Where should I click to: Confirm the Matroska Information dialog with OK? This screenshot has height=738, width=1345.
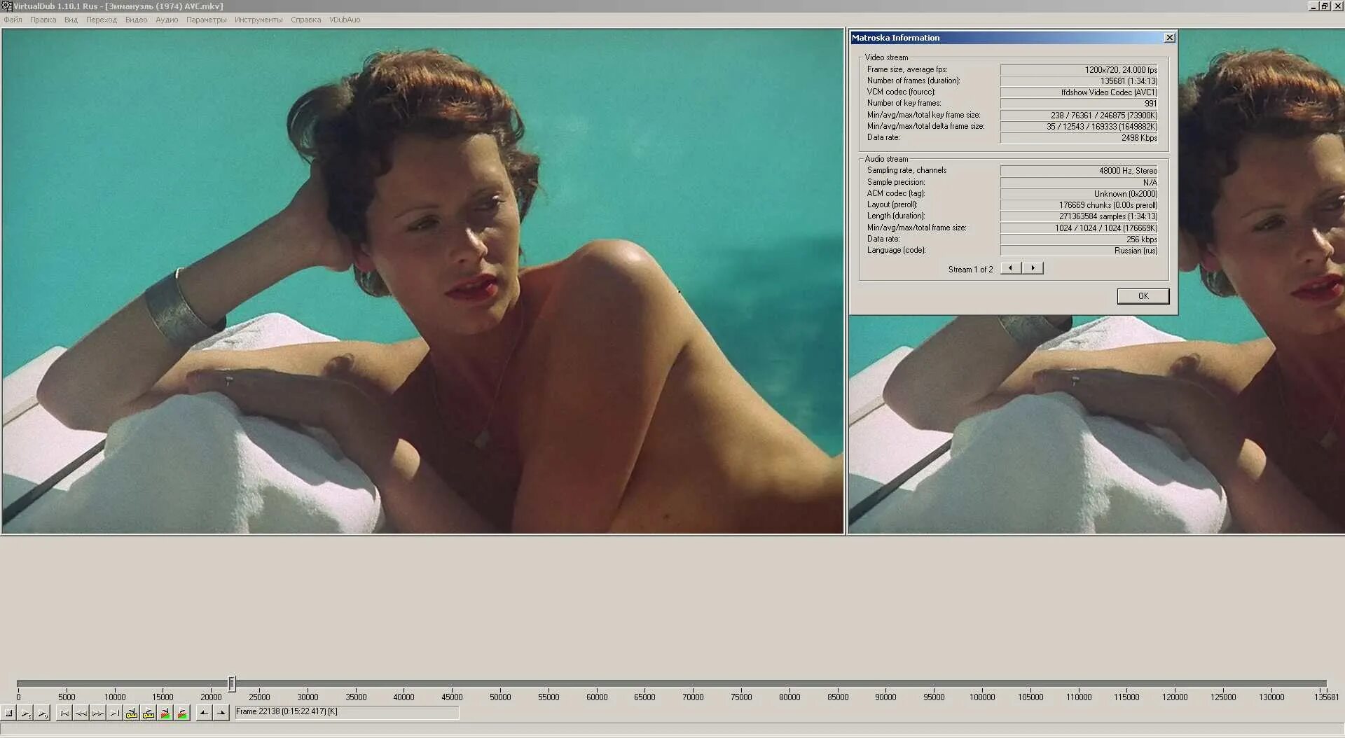(1143, 296)
